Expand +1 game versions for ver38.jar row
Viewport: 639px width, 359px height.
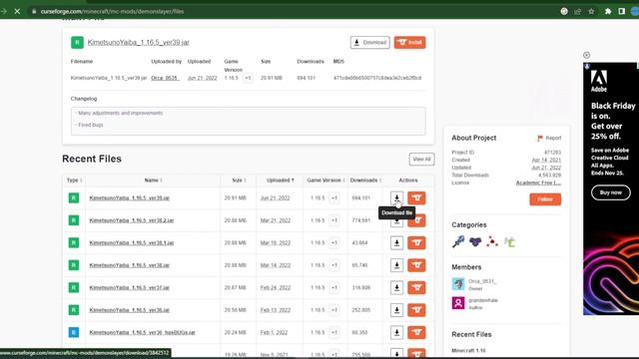coord(334,265)
